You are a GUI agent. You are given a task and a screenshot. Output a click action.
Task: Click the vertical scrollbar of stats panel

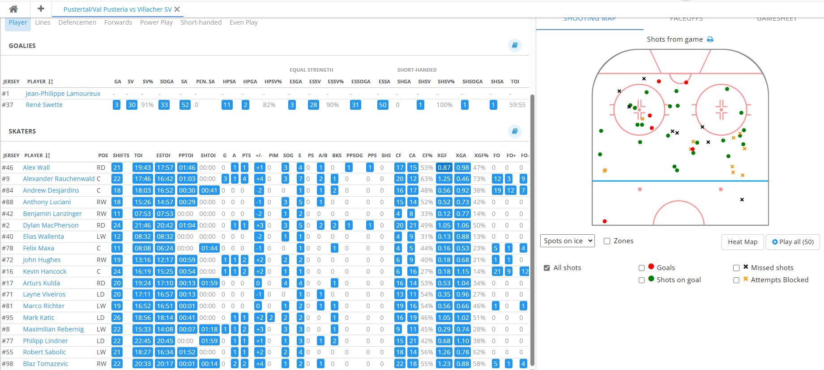click(532, 224)
